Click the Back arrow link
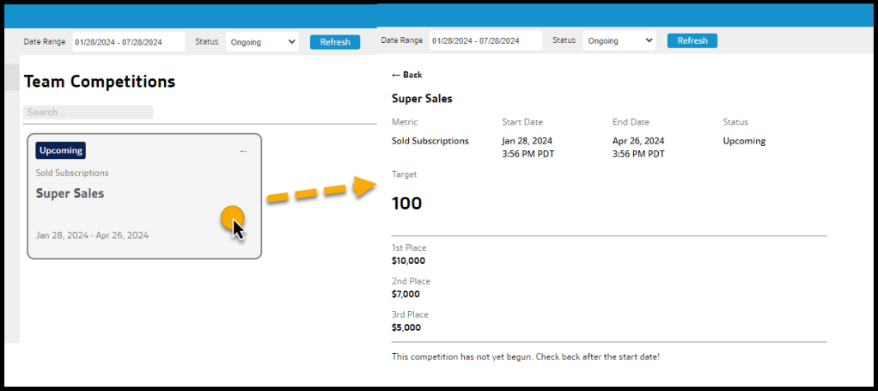Screen dimensions: 878x391 pyautogui.click(x=406, y=75)
